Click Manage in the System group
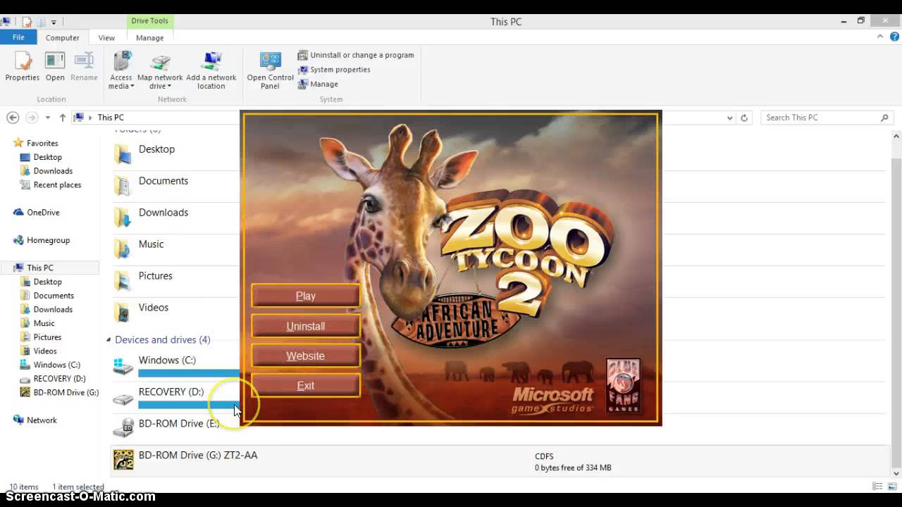 tap(319, 84)
